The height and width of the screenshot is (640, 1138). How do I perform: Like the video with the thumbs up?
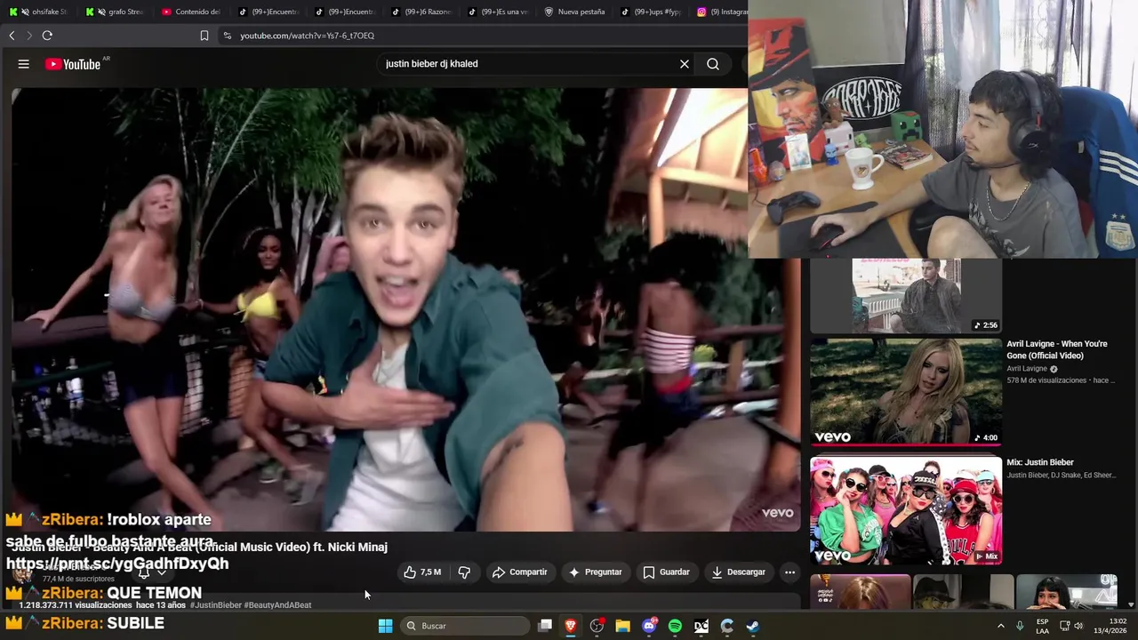pos(422,572)
